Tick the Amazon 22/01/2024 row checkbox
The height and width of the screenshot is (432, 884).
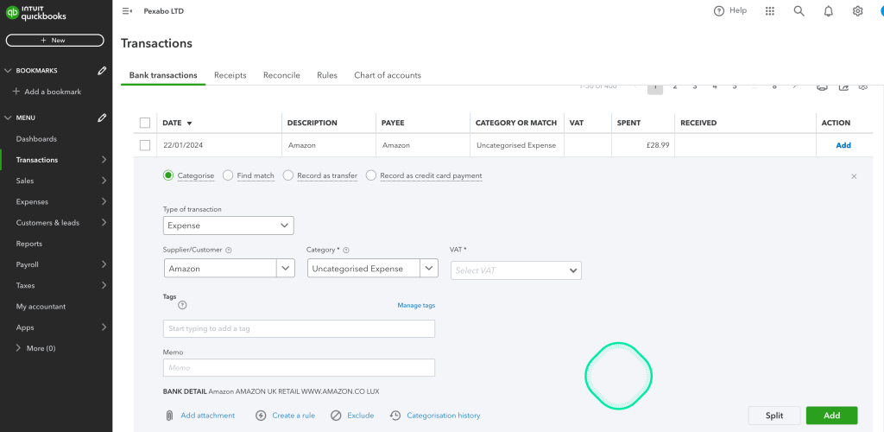(145, 145)
